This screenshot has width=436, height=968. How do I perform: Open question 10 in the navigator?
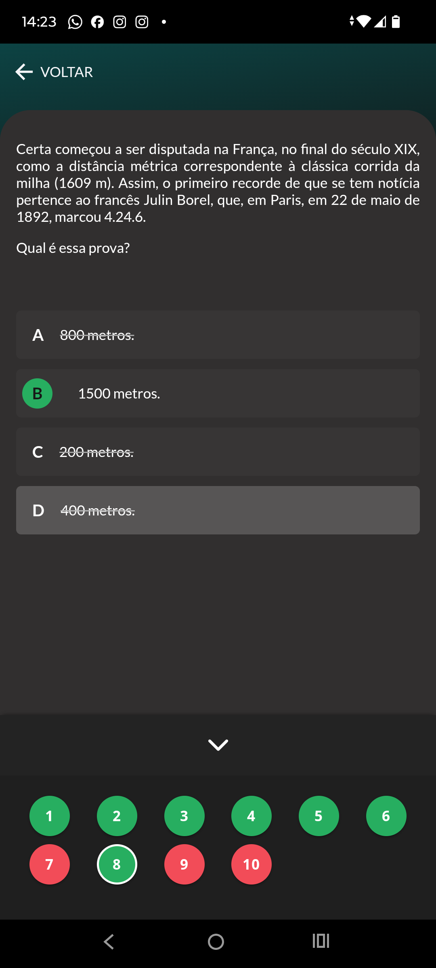(252, 864)
